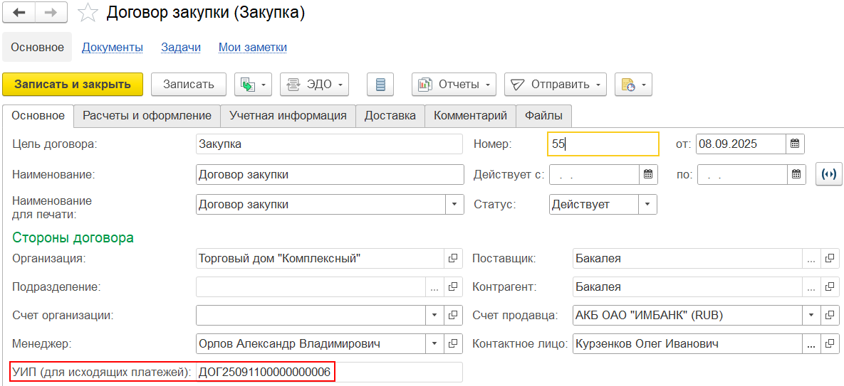844x386 pixels.
Task: Open the Менеджер dropdown list
Action: pos(434,344)
